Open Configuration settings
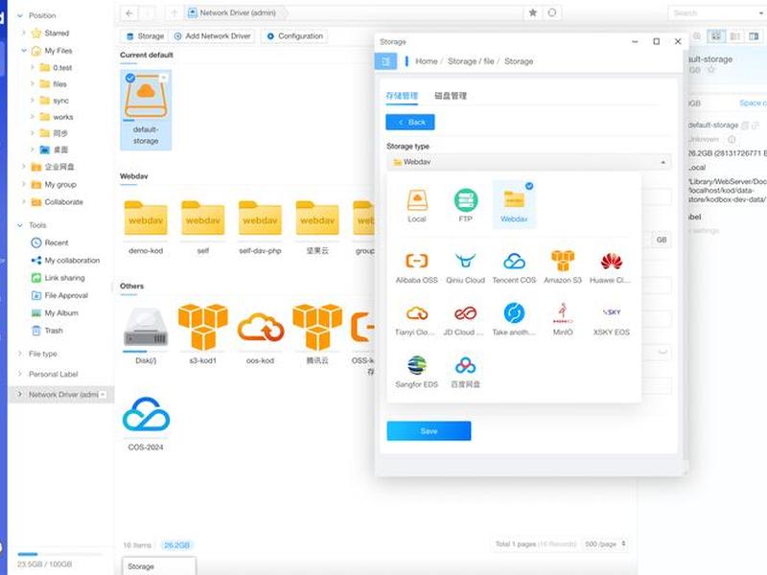 click(295, 36)
